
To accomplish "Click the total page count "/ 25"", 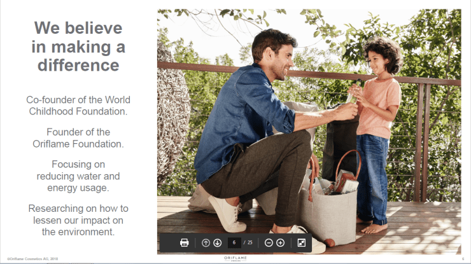I will coord(248,242).
